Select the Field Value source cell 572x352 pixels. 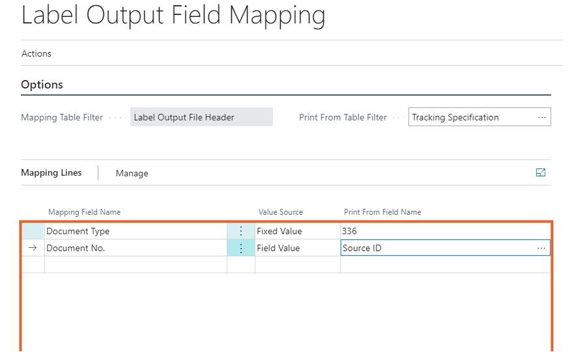(x=296, y=249)
